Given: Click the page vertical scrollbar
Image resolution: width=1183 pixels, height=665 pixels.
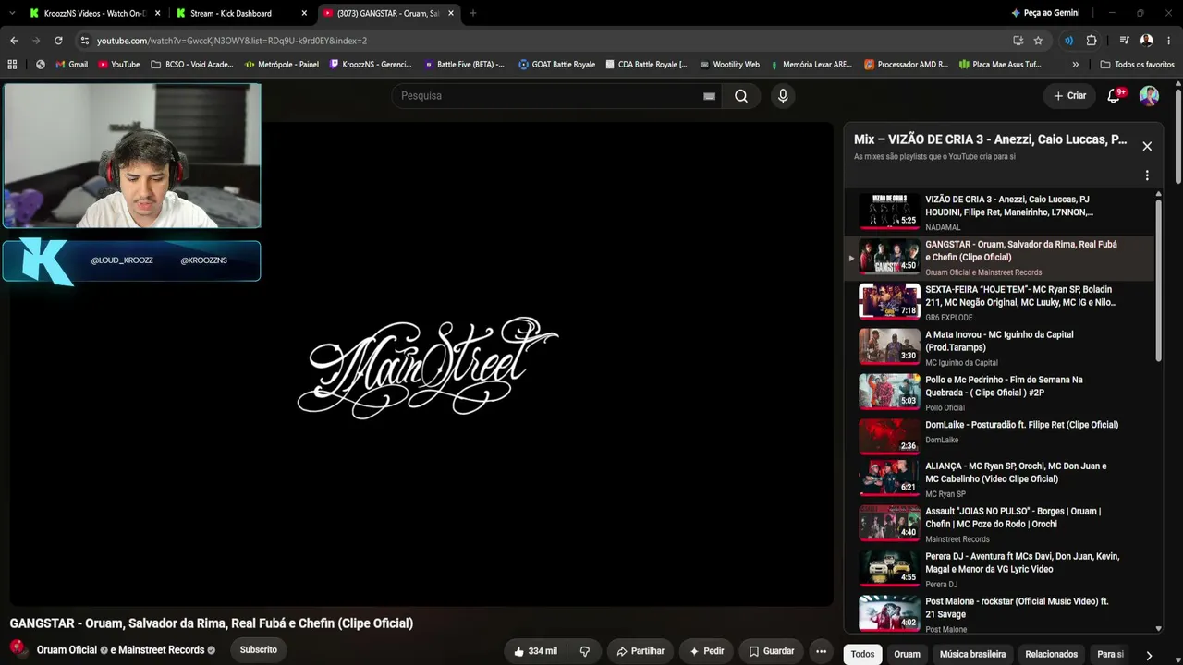Looking at the screenshot, I should click(1177, 136).
